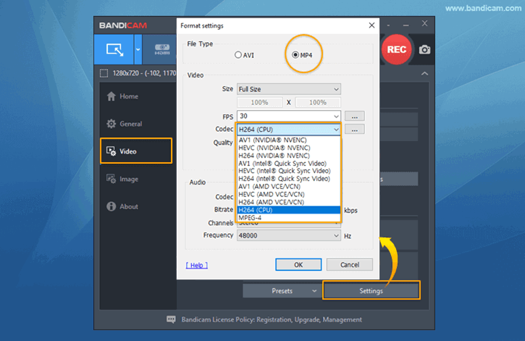Start recording with the REC button
The height and width of the screenshot is (341, 525).
coord(397,50)
